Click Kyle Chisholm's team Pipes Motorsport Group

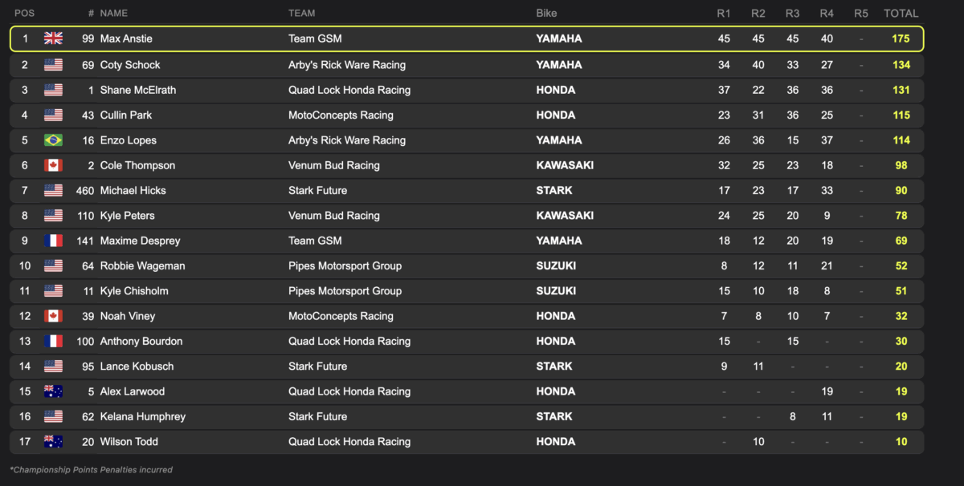coord(345,291)
